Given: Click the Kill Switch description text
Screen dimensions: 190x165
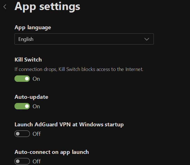Looking at the screenshot, I should pyautogui.click(x=79, y=69).
